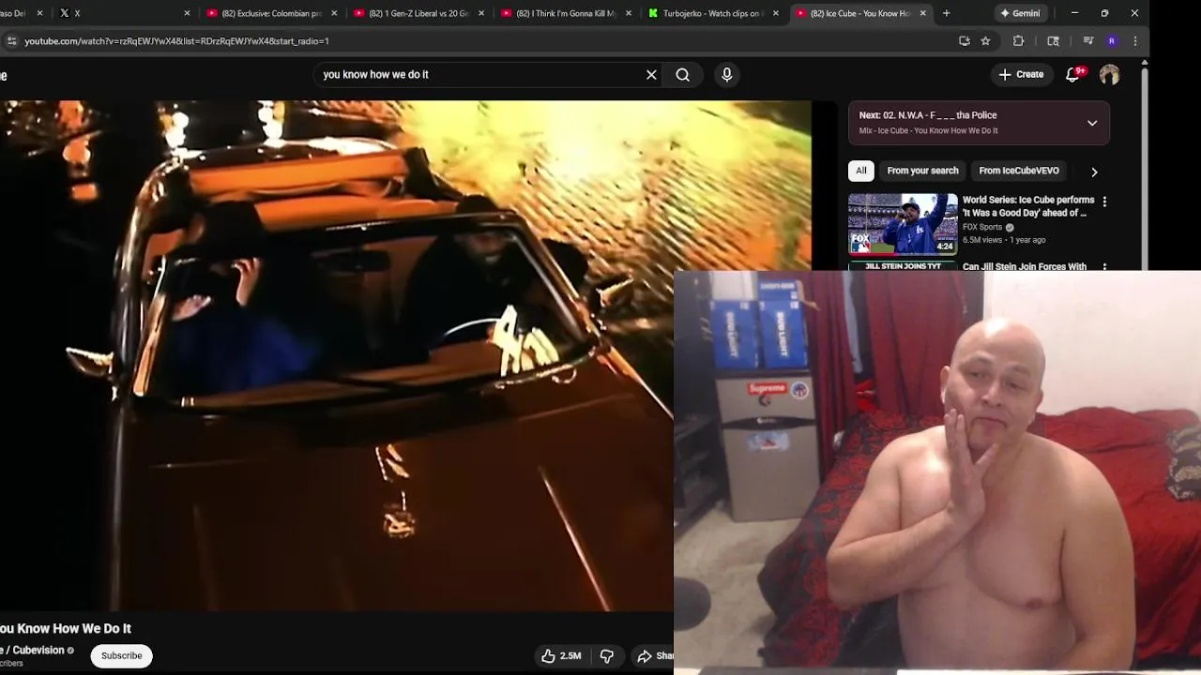
Task: Share the video
Action: (655, 656)
